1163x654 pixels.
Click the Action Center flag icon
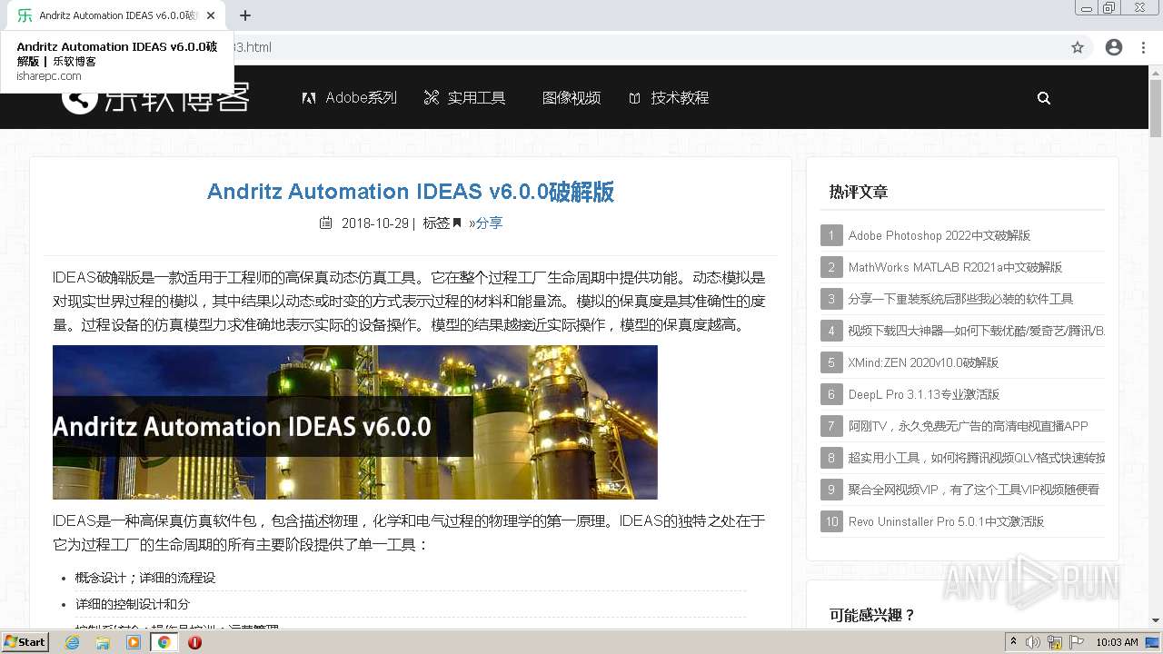coord(1077,642)
